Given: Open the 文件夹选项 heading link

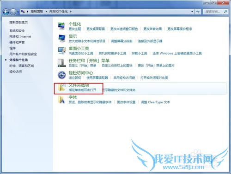Looking at the screenshot, I should tap(79, 85).
